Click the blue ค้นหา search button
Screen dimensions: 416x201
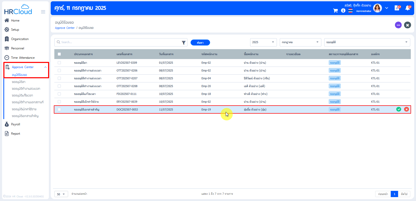point(200,43)
